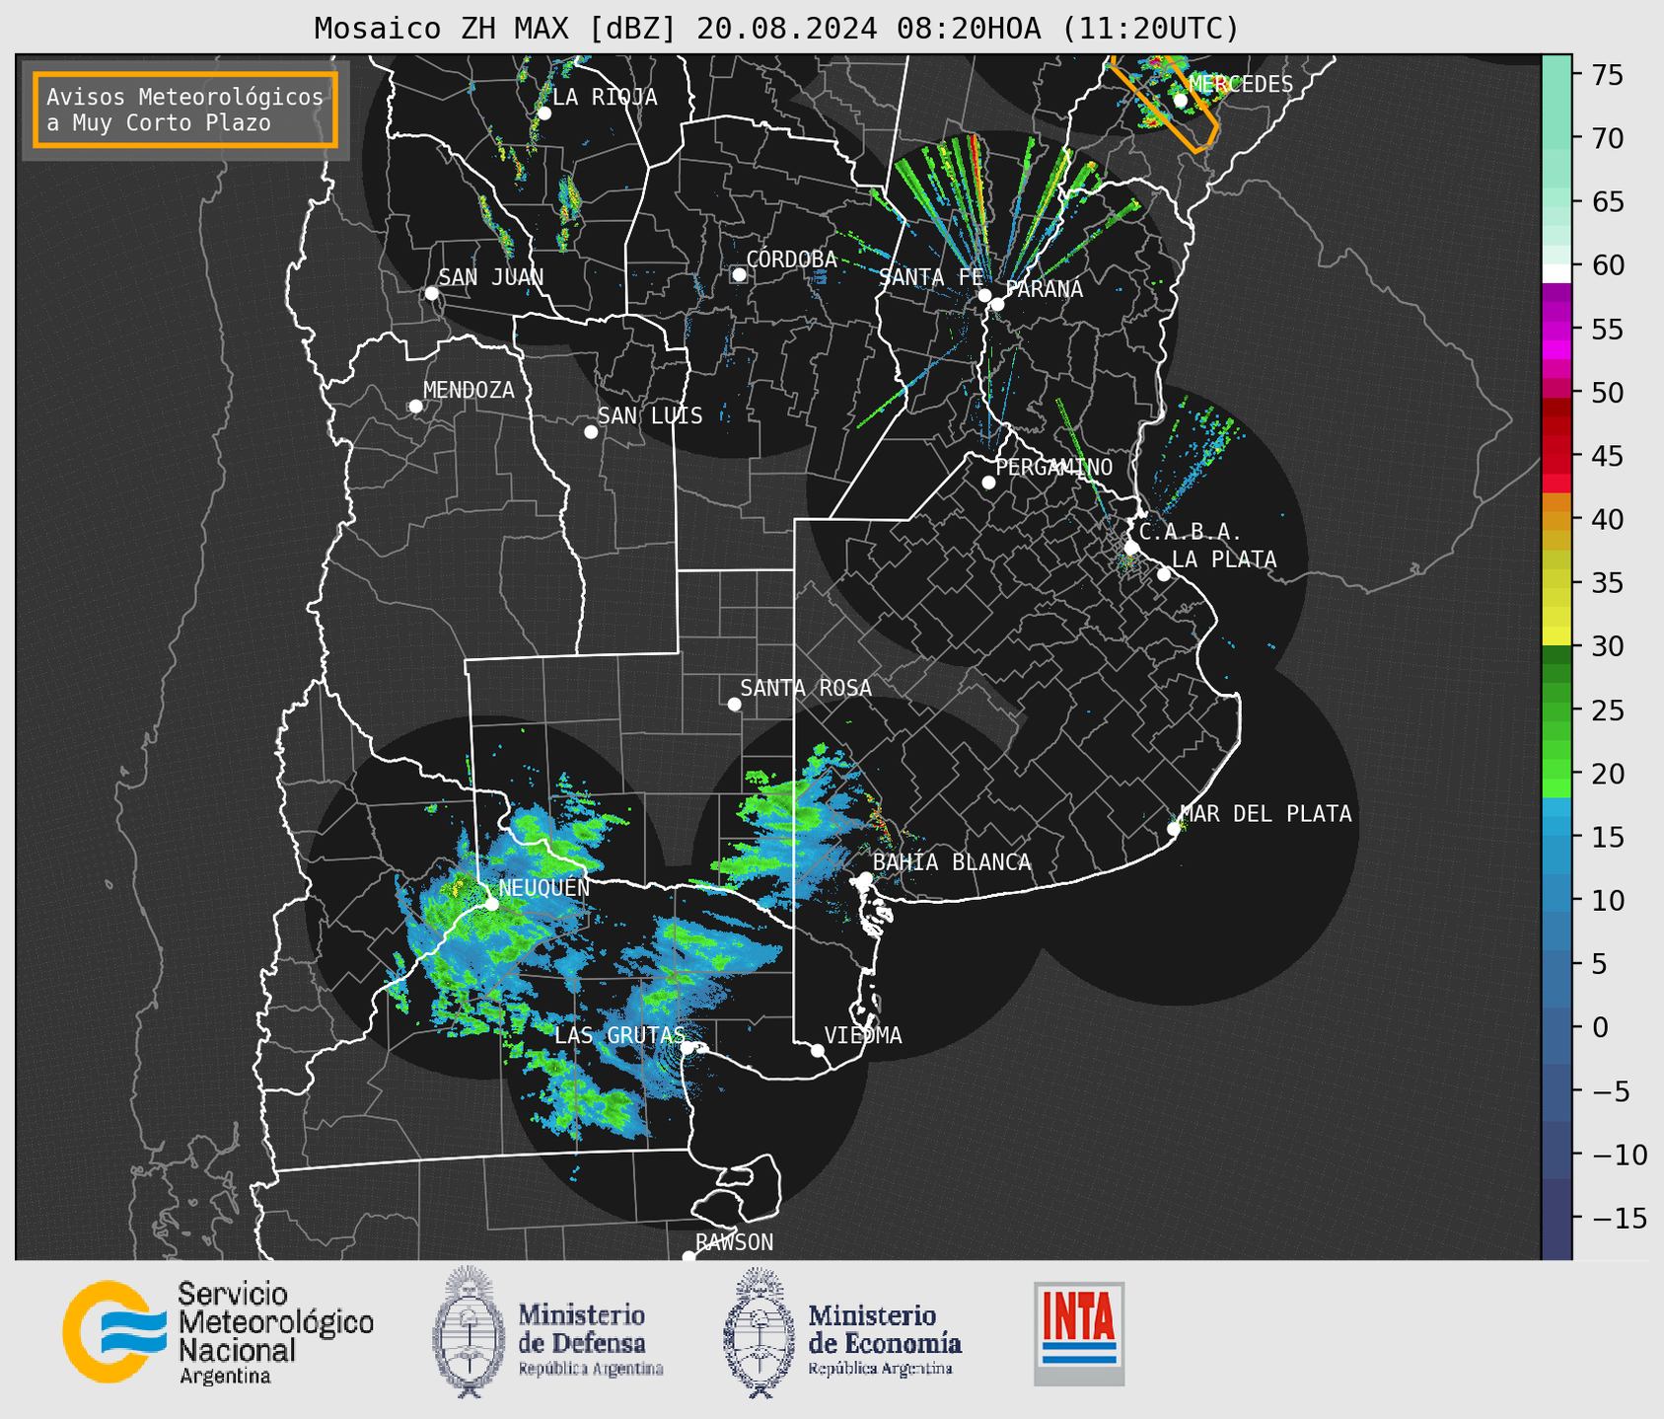Click the Paraná city marker
Screen dimensions: 1664x1419
(x=997, y=304)
